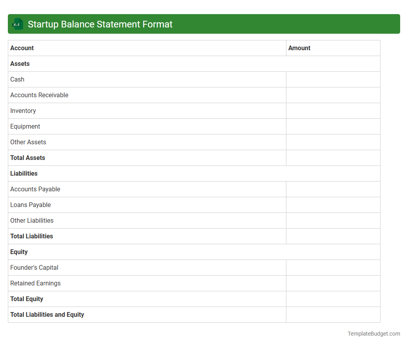Click the Retained Earnings label
Image resolution: width=408 pixels, height=345 pixels.
[x=35, y=283]
